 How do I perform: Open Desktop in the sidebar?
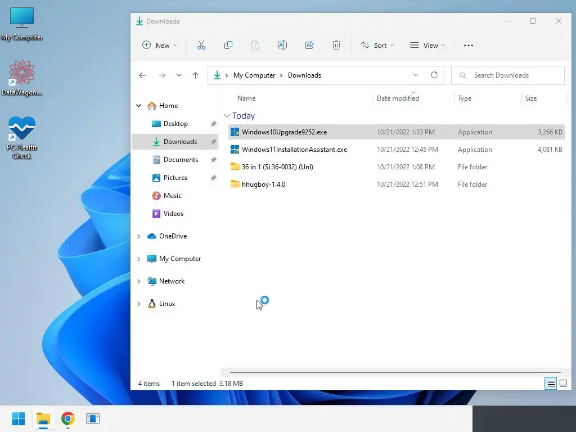point(175,124)
